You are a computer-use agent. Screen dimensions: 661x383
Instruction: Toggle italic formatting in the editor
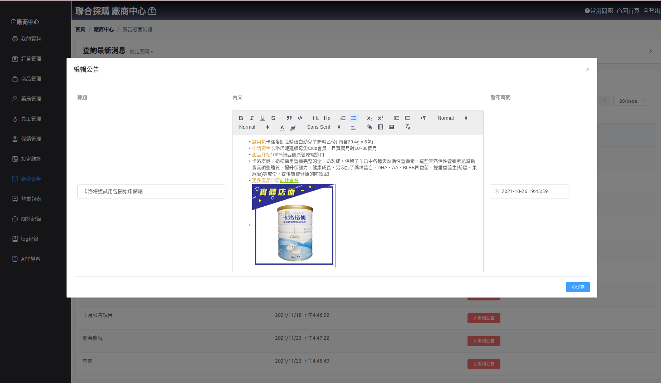(252, 118)
